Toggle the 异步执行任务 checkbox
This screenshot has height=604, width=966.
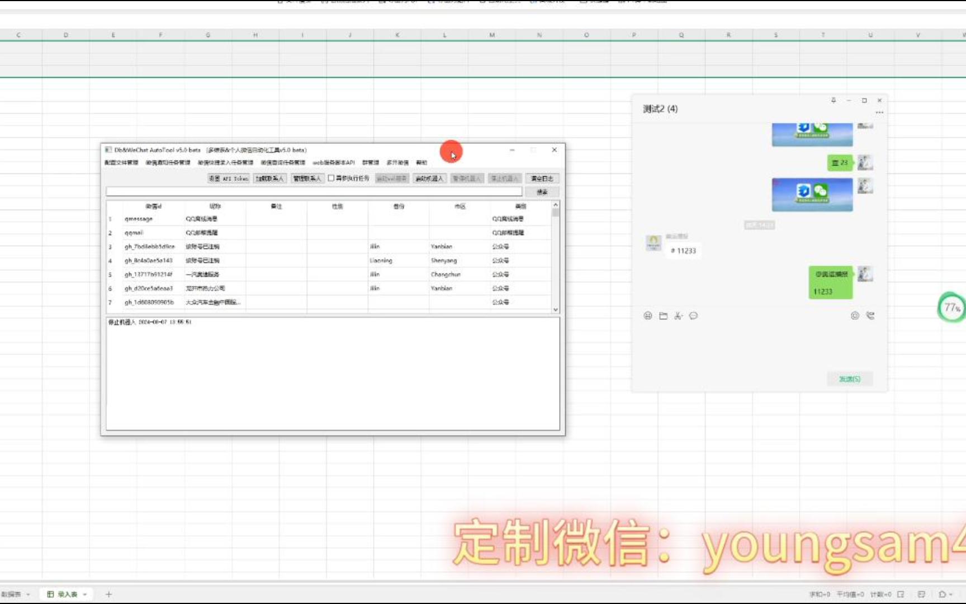point(331,178)
